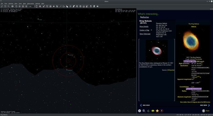Image resolution: width=213 pixels, height=116 pixels.
Task: Toggle solar system planet icon
Action: pyautogui.click(x=51, y=6)
